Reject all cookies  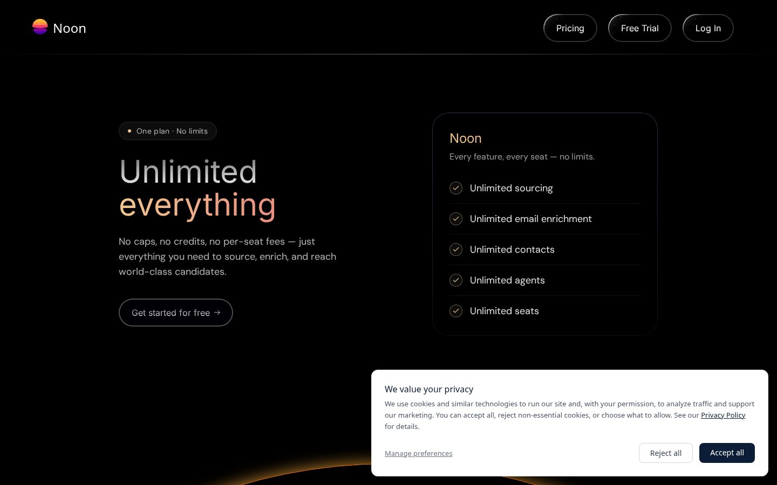(666, 453)
